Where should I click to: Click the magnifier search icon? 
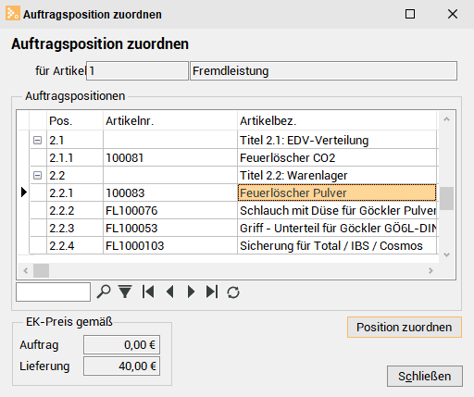point(104,292)
